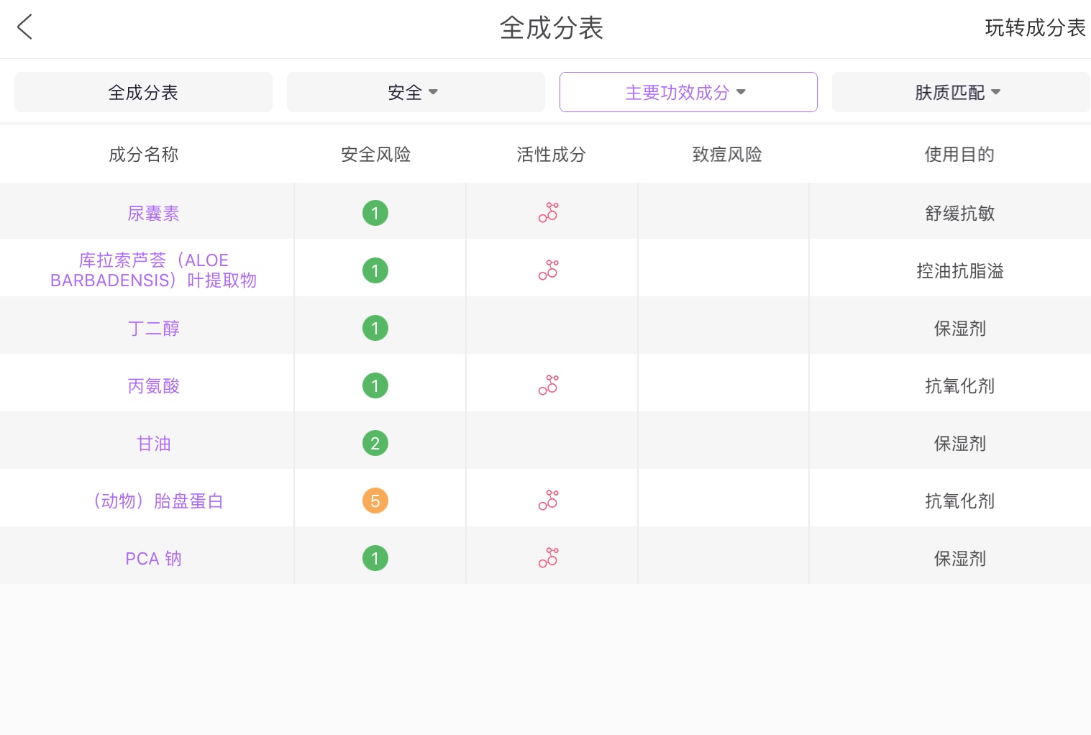Screen dimensions: 1091x735
Task: Open the 丁二醇 ingredient link
Action: pyautogui.click(x=153, y=328)
